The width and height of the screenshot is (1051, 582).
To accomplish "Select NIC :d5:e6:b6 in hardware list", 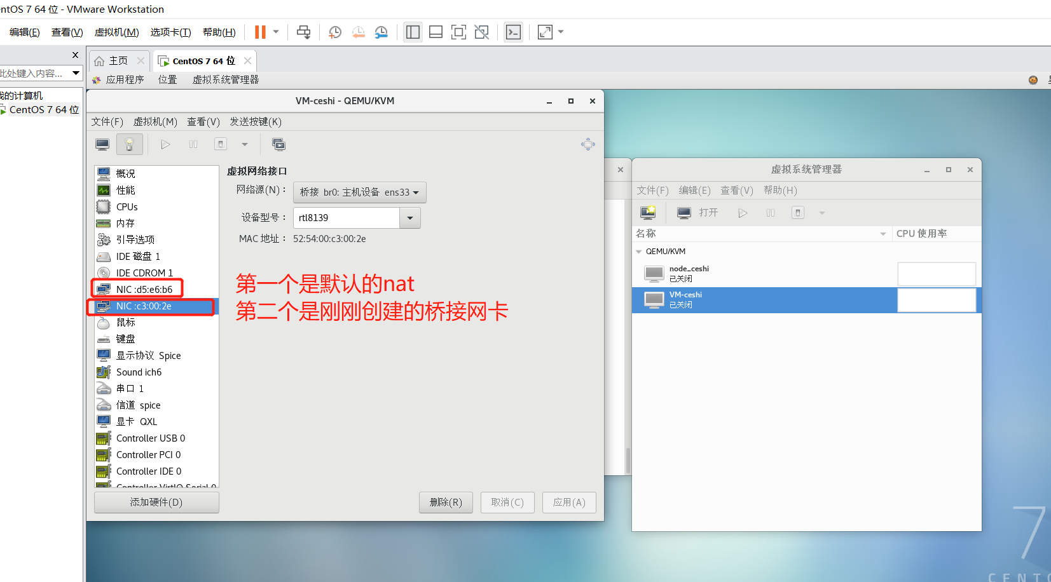I will [156, 289].
